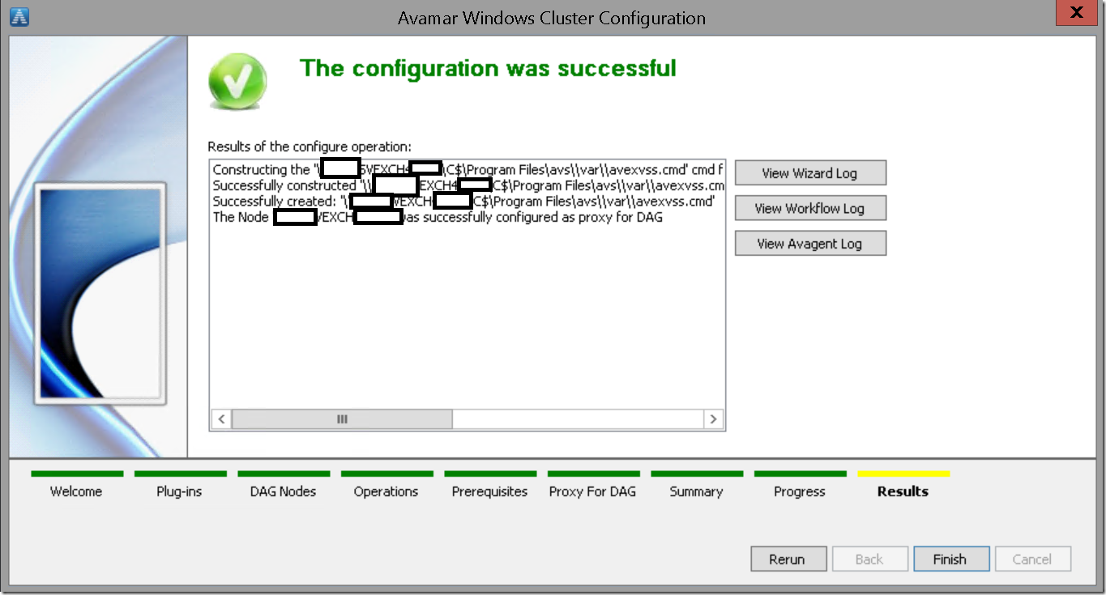Click the Avamar app icon in title bar
The image size is (1106, 595).
pyautogui.click(x=19, y=16)
